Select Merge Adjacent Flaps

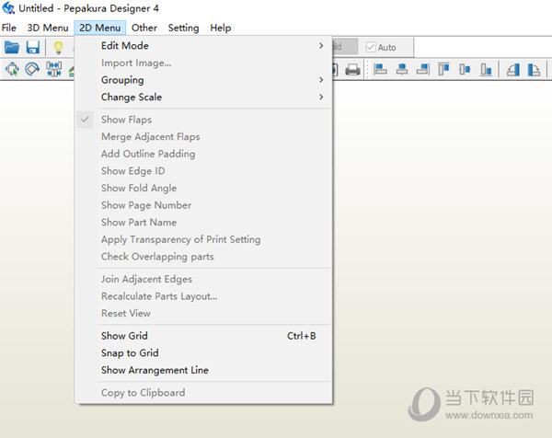pos(203,136)
